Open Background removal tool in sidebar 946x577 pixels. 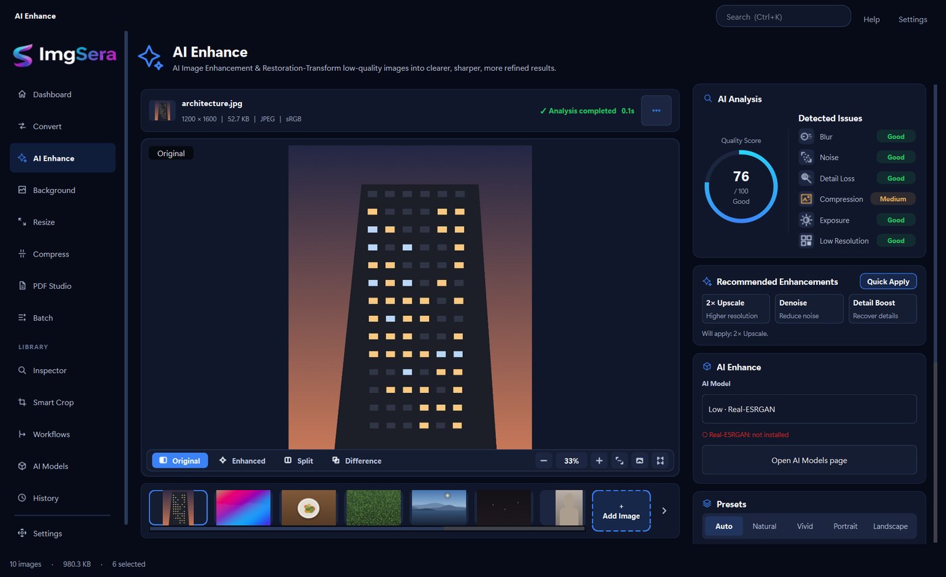[62, 190]
